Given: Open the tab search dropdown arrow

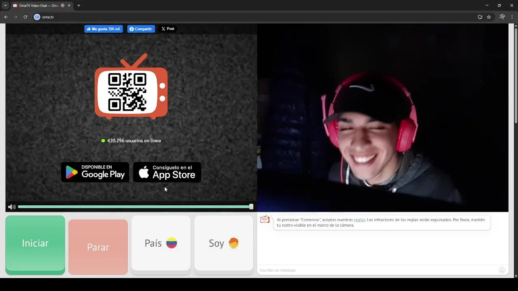Looking at the screenshot, I should tap(5, 6).
